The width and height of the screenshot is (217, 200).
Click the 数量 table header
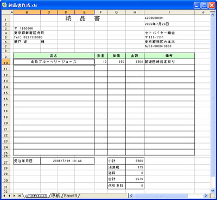[101, 56]
